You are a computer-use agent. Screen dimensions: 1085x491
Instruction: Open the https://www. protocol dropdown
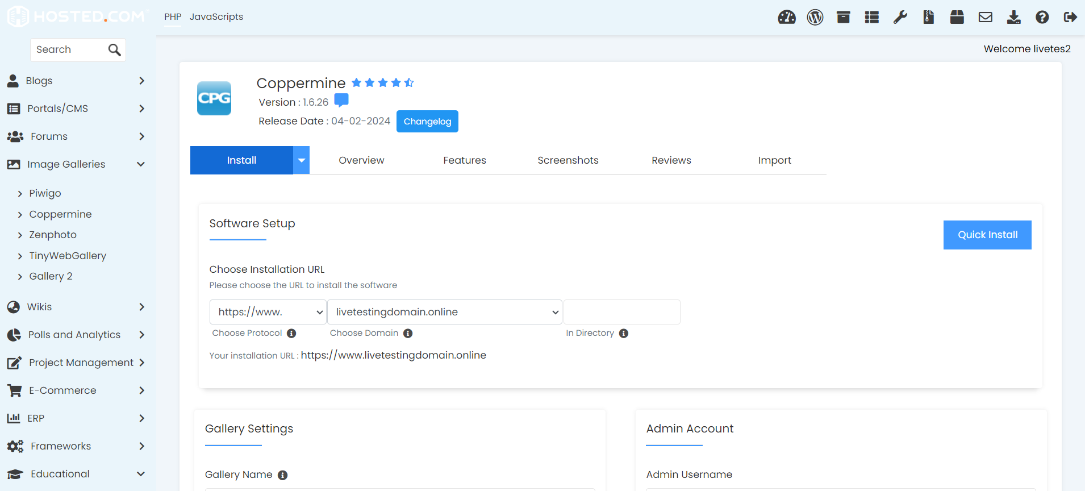pos(268,312)
